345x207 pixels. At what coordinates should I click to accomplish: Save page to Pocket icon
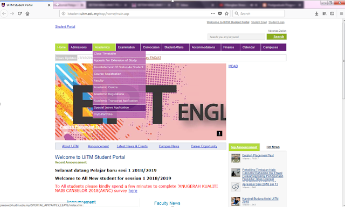[x=220, y=13]
